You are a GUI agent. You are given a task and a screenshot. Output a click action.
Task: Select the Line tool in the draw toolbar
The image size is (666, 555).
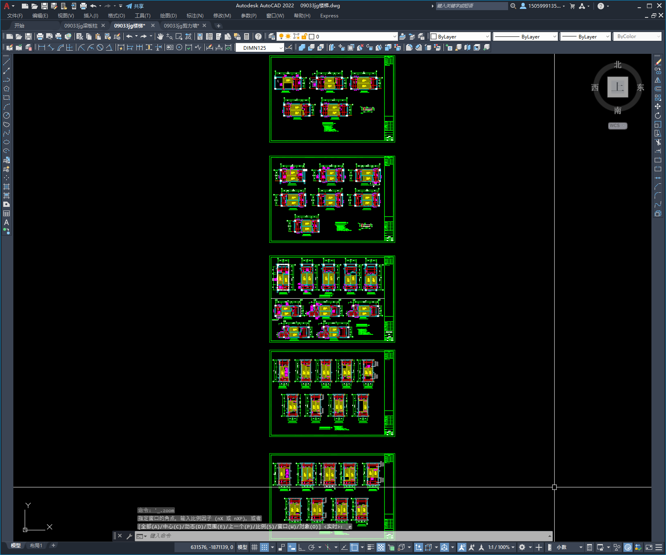[6, 62]
